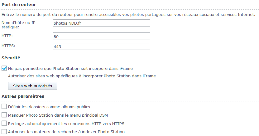259x136 pixels.
Task: Tick the search engine indexing checkbox
Action: click(x=4, y=132)
